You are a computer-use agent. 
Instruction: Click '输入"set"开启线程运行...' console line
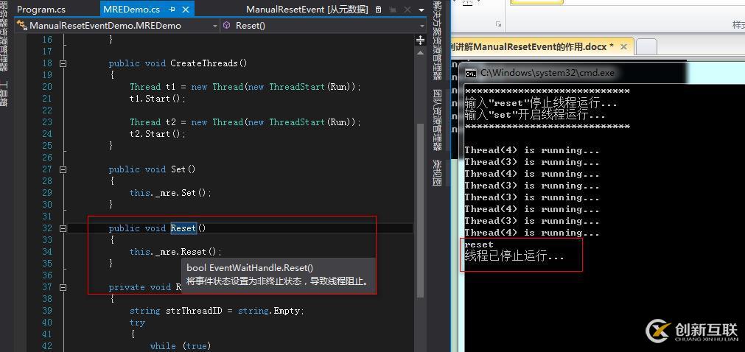click(x=535, y=115)
